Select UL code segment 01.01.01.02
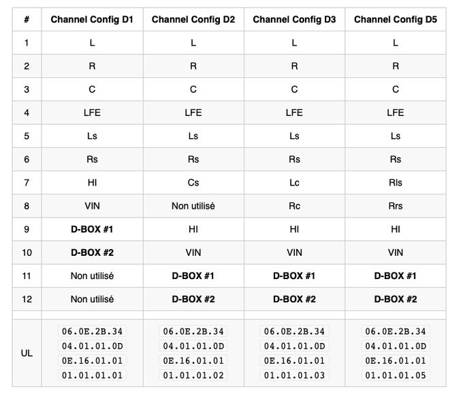This screenshot has width=463, height=395. pyautogui.click(x=193, y=375)
